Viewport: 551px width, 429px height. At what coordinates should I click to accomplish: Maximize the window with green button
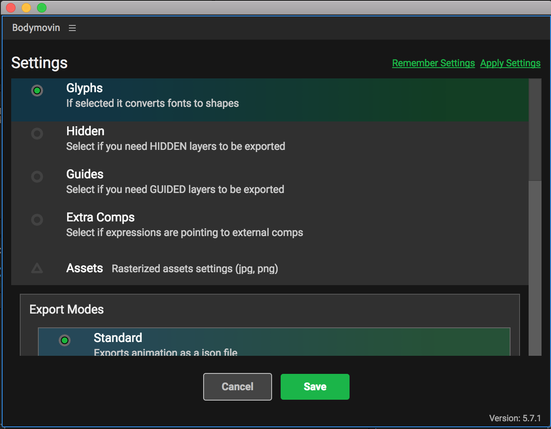[42, 8]
